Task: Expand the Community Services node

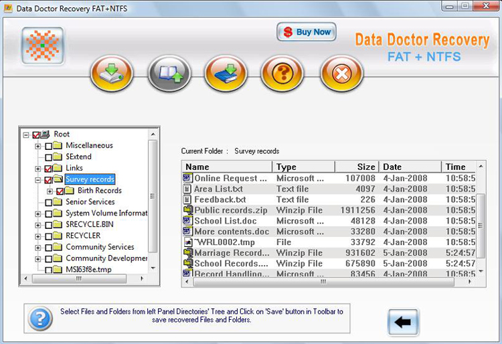Action: coord(37,248)
